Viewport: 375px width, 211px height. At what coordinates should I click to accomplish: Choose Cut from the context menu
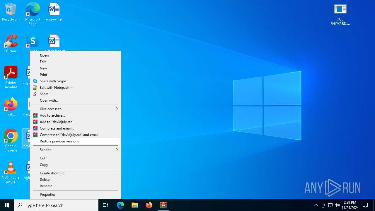(76, 158)
